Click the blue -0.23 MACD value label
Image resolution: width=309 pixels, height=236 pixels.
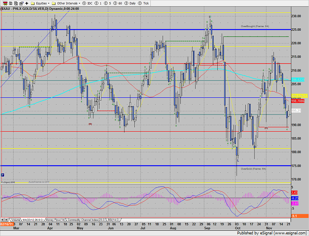(x=295, y=198)
